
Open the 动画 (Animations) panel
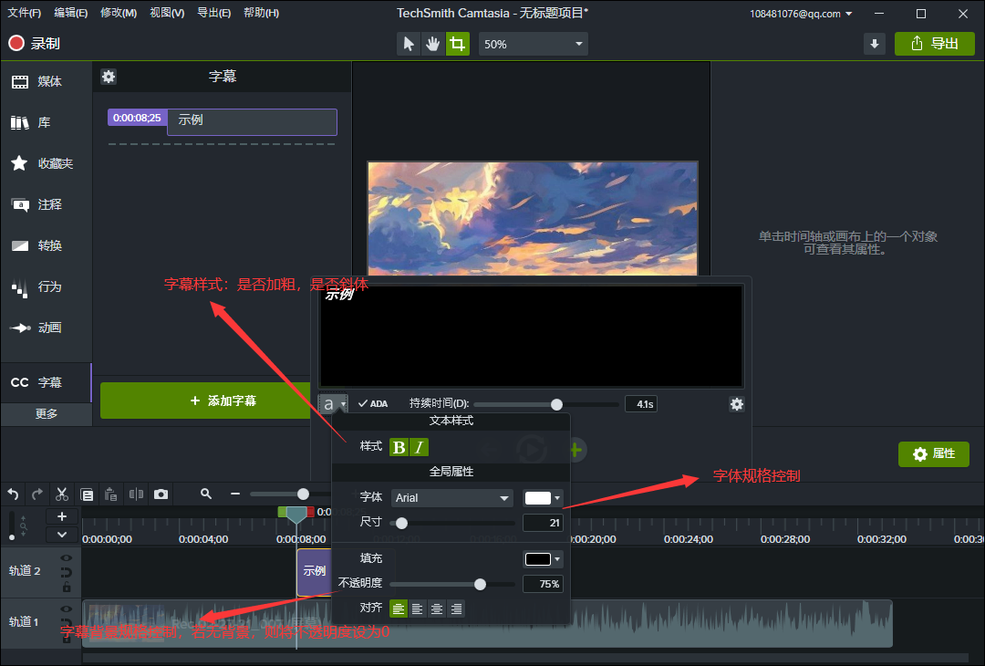tap(45, 328)
